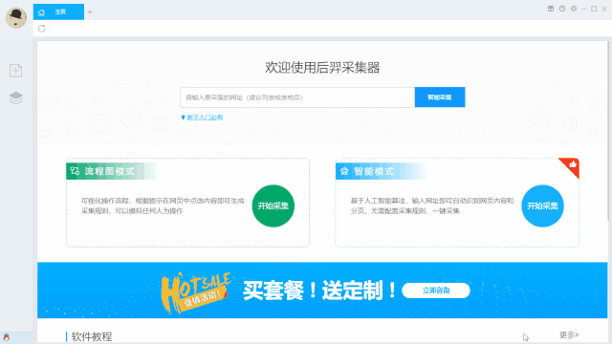Image resolution: width=612 pixels, height=344 pixels.
Task: Open a new tab with plus button
Action: 90,12
